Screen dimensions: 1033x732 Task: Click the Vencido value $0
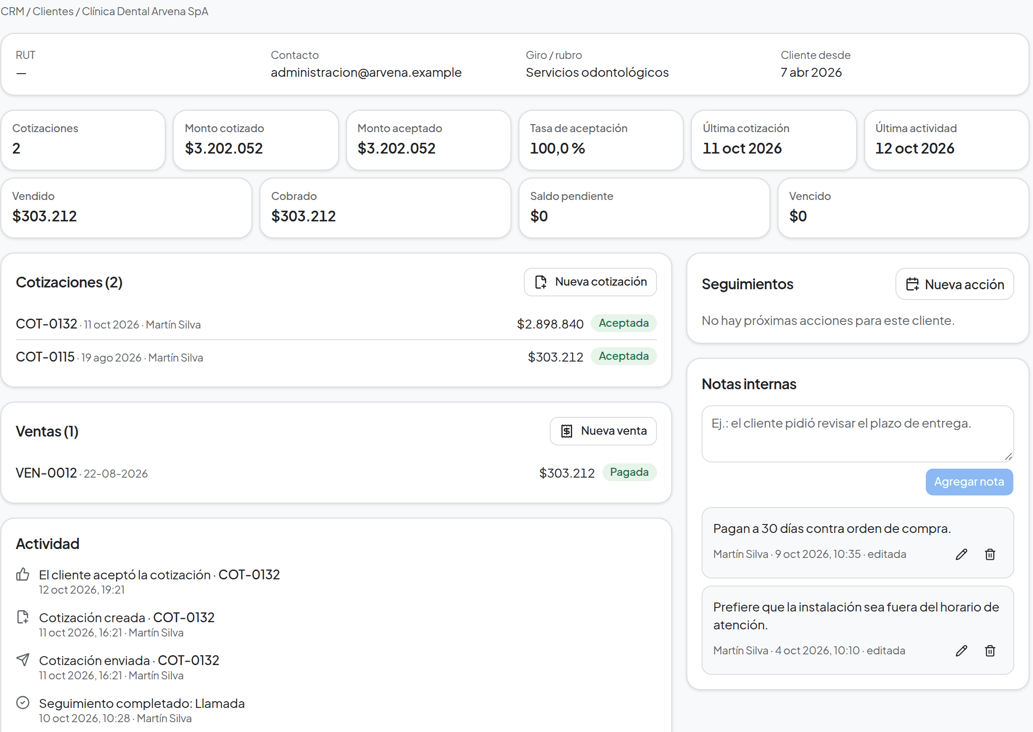point(798,216)
